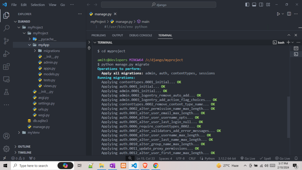Split the editor right
This screenshot has width=302, height=170.
click(x=289, y=14)
